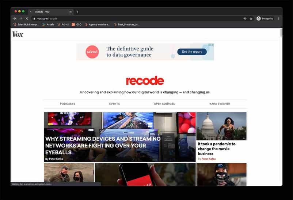This screenshot has height=200, width=293.
Task: Open a new tab with the plus icon
Action: pos(77,12)
